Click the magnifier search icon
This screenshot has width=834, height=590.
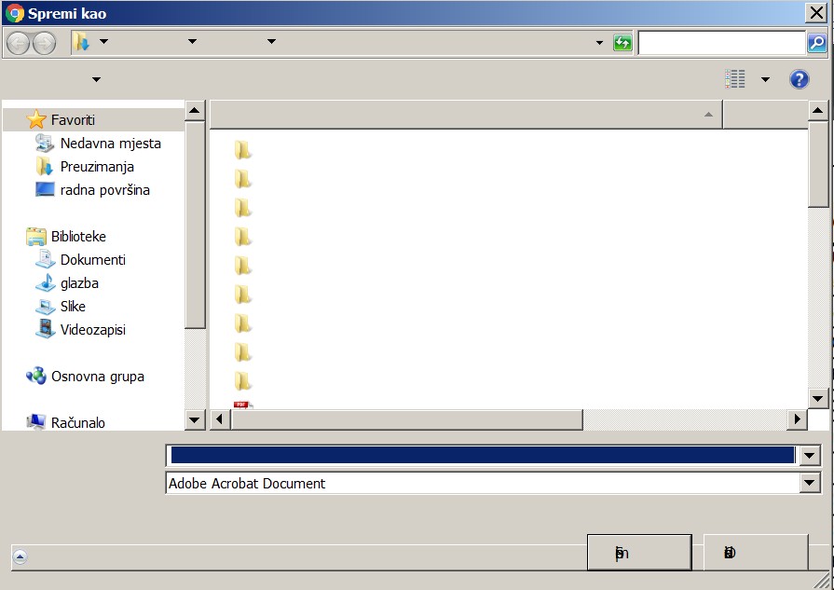point(816,43)
